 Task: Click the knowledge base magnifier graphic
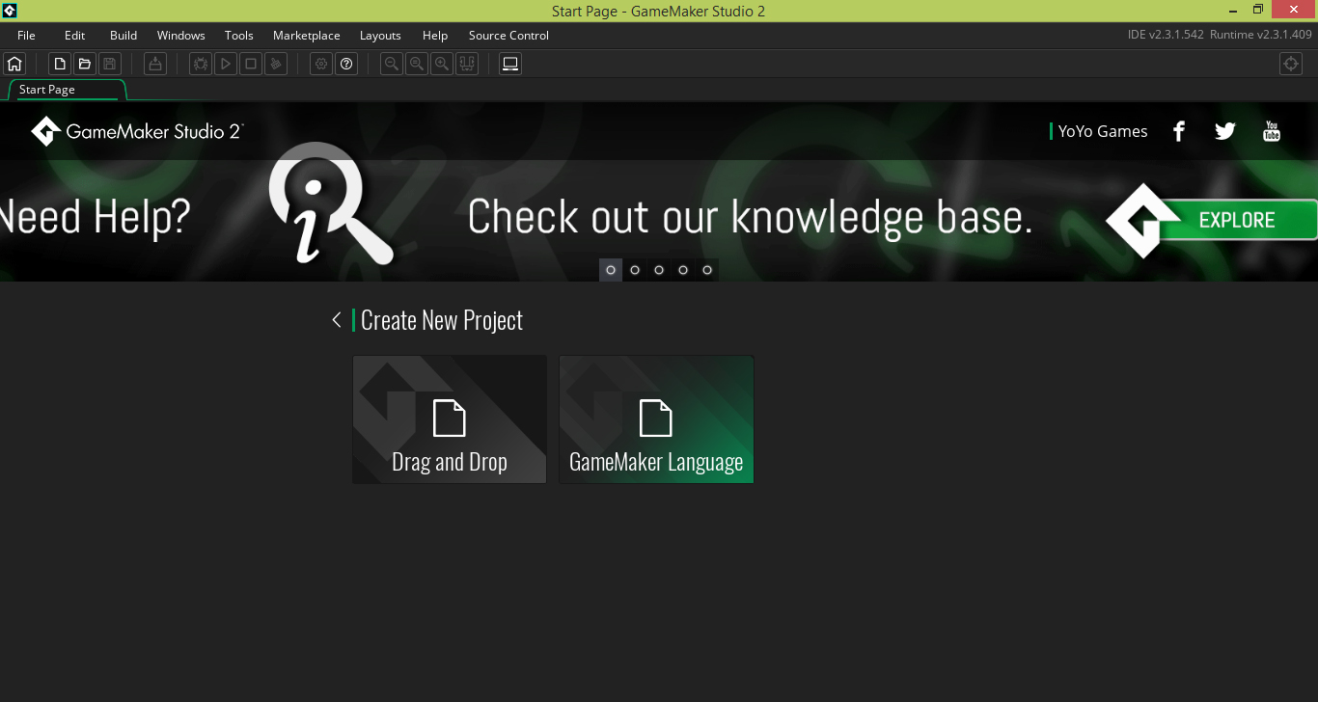click(x=331, y=203)
